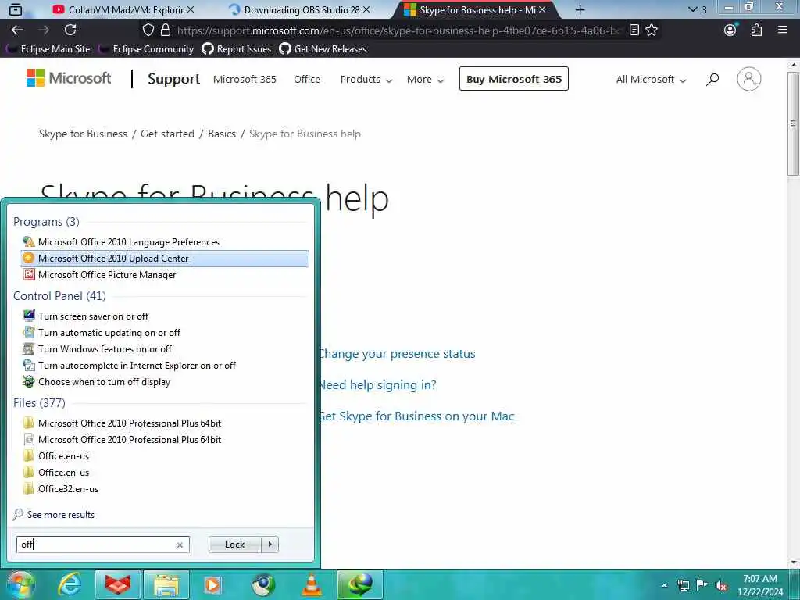This screenshot has height=600, width=800.
Task: Click the Eclipse Community bookmark
Action: 146,49
